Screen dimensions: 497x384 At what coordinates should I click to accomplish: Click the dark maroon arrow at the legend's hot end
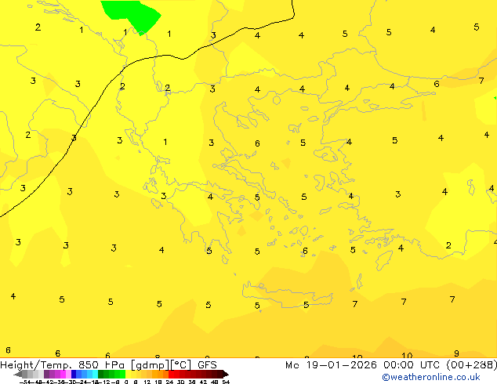click(226, 374)
